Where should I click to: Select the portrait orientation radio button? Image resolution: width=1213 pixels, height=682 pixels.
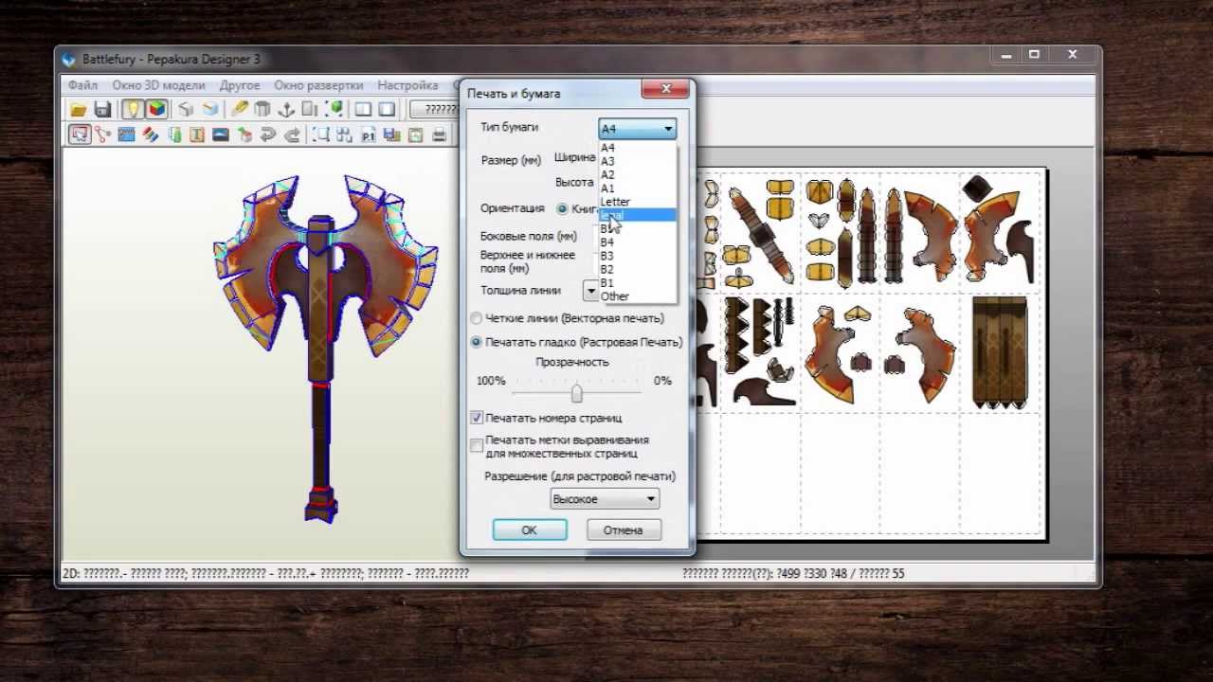coord(562,208)
